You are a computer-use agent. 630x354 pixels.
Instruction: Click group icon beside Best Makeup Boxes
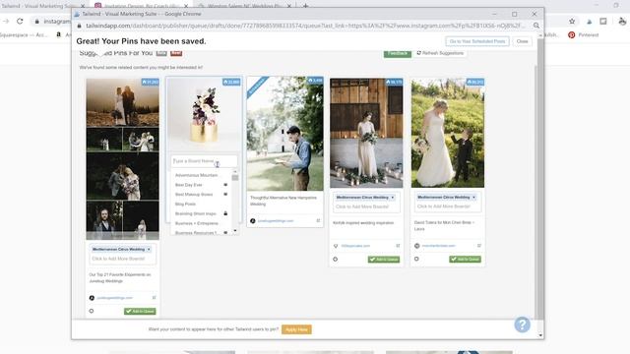tap(225, 195)
